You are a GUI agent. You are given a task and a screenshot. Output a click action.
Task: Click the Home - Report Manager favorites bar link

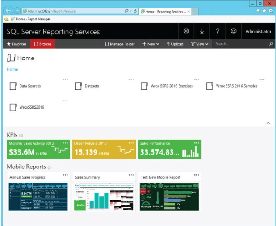31,19
